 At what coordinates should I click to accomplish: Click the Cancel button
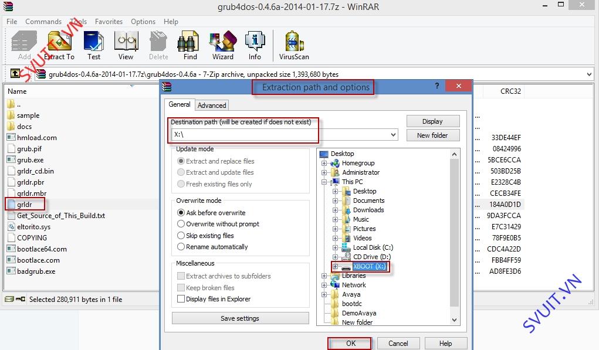point(398,343)
